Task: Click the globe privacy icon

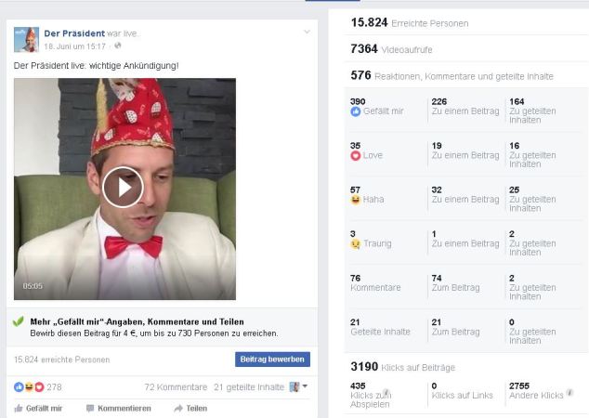Action: 118,46
